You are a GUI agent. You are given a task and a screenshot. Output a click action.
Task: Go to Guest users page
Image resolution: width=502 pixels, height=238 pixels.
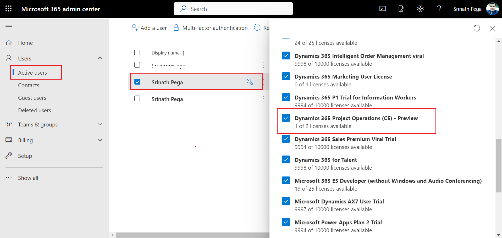coord(32,98)
